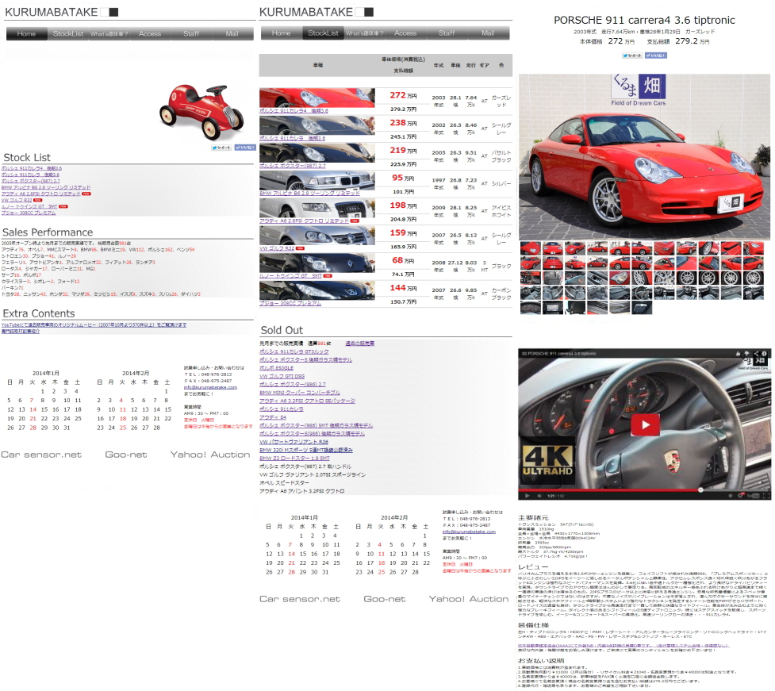Open アウディ S4 link under Sold Out
Screen dimensions: 775x691
pyautogui.click(x=273, y=417)
